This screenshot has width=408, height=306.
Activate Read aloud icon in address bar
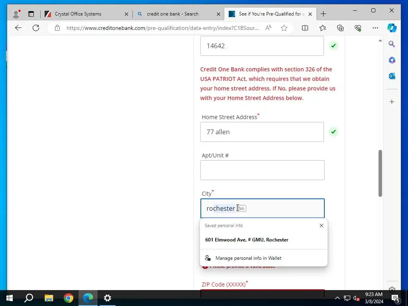268,28
